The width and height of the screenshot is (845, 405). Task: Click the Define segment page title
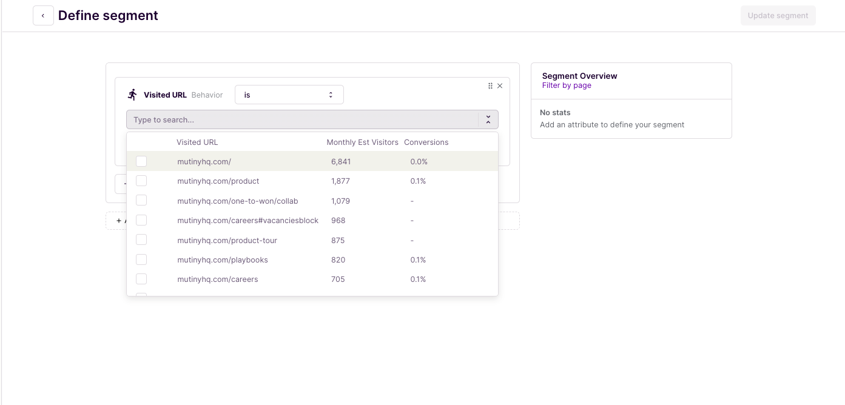[x=108, y=15]
